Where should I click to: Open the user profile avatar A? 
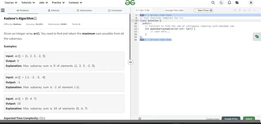pyautogui.click(x=251, y=3)
